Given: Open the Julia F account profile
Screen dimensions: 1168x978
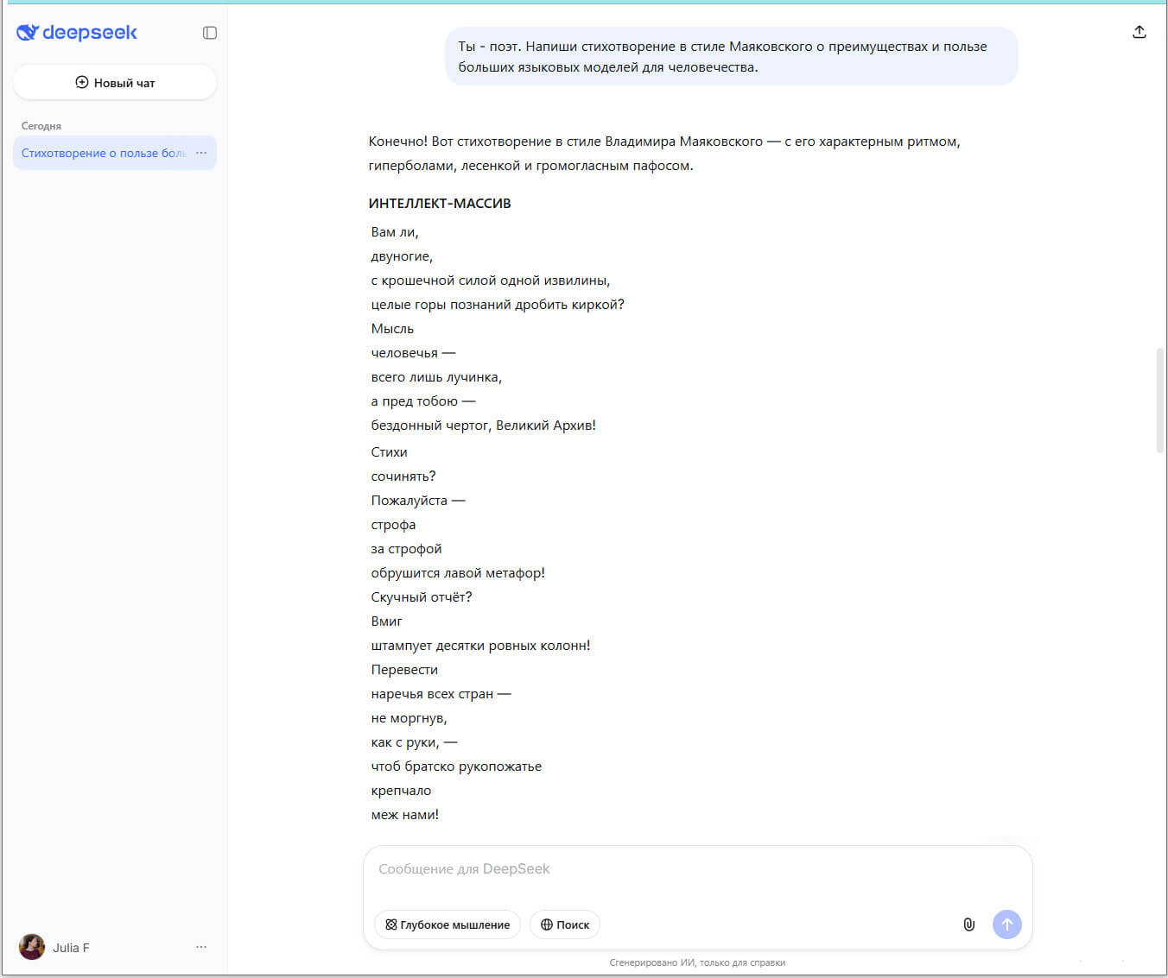Looking at the screenshot, I should (72, 947).
